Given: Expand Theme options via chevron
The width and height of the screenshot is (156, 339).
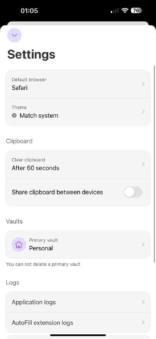Looking at the screenshot, I should [143, 112].
